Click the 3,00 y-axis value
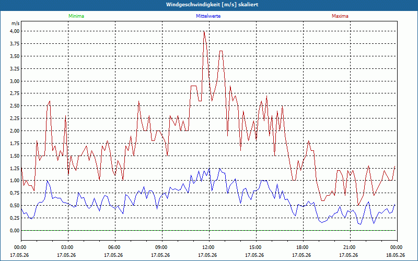This screenshot has width=418, height=261. point(15,81)
